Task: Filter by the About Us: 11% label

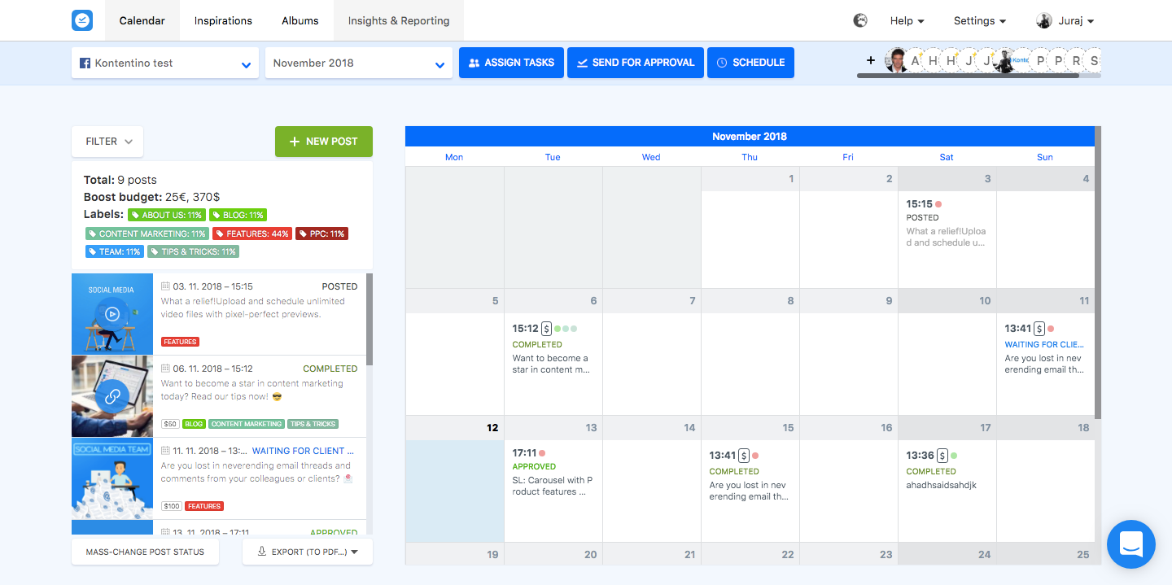Action: [167, 215]
